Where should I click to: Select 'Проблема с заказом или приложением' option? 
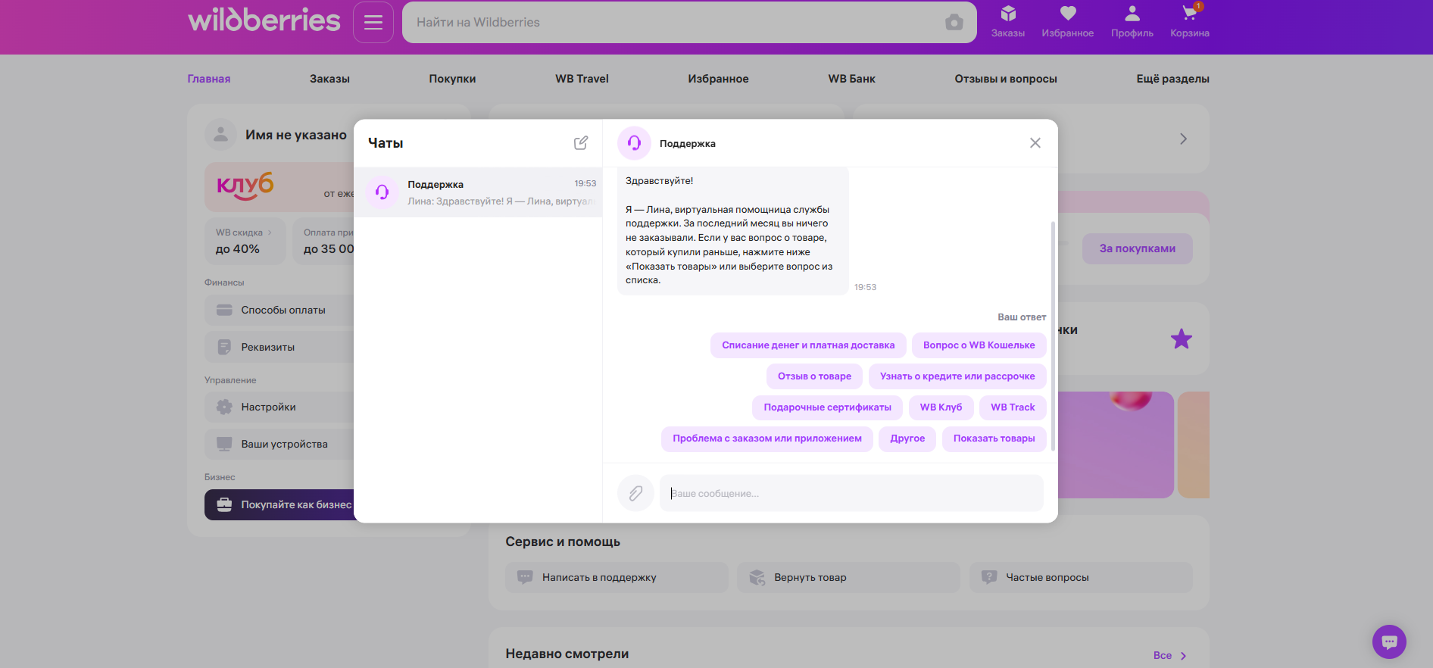tap(766, 439)
